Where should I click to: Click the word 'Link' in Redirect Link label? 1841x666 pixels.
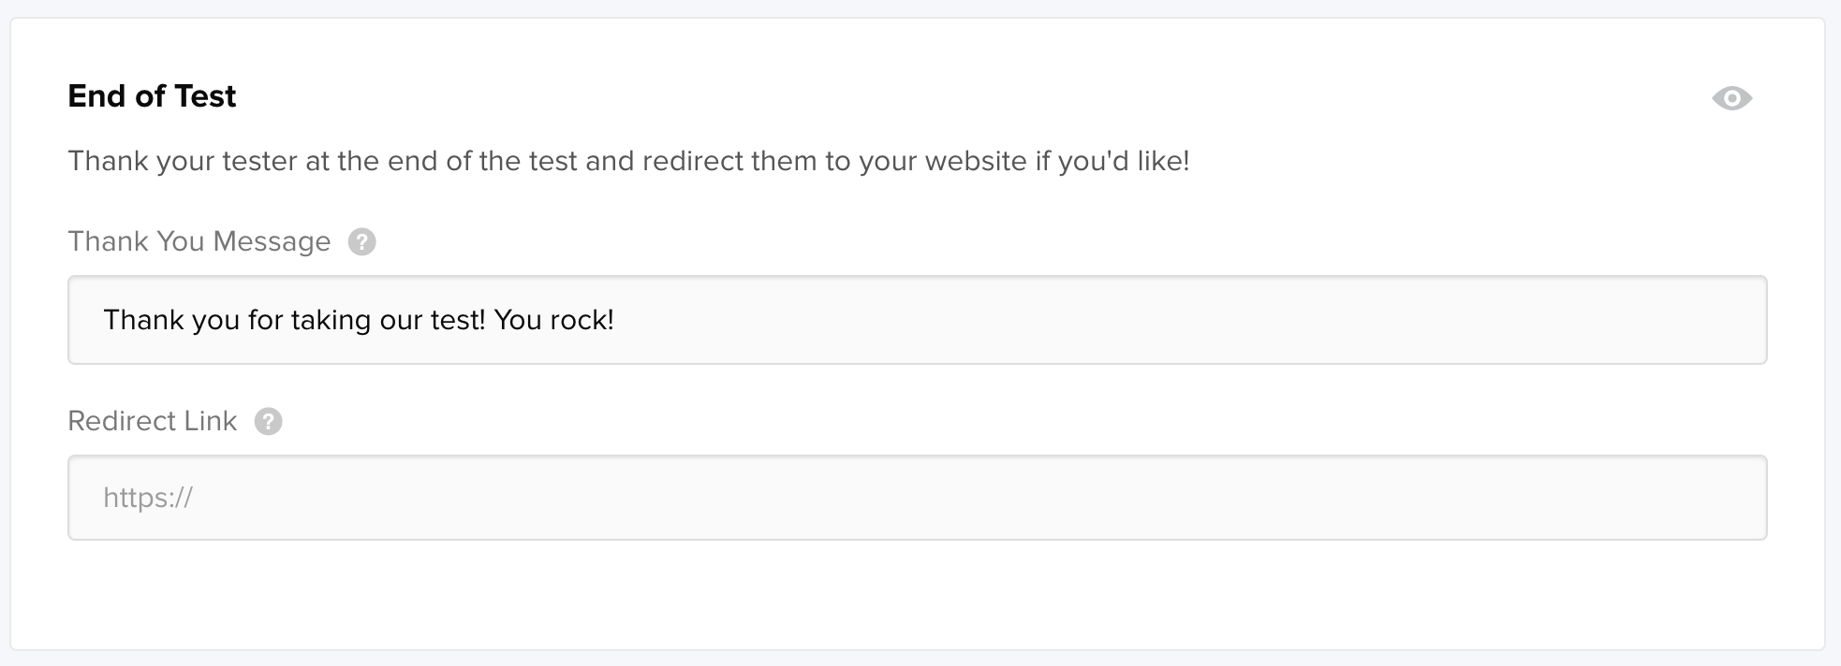(x=211, y=421)
